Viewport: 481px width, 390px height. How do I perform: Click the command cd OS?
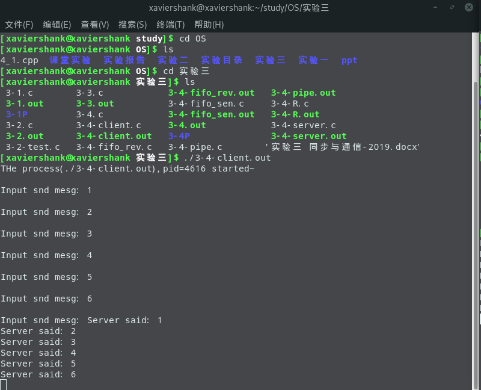pos(192,39)
